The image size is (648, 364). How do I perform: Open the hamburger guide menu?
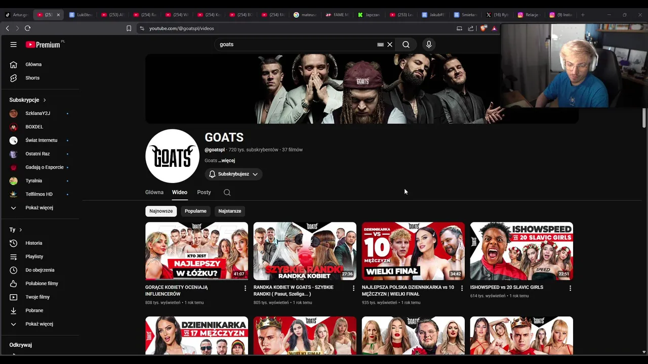point(14,44)
